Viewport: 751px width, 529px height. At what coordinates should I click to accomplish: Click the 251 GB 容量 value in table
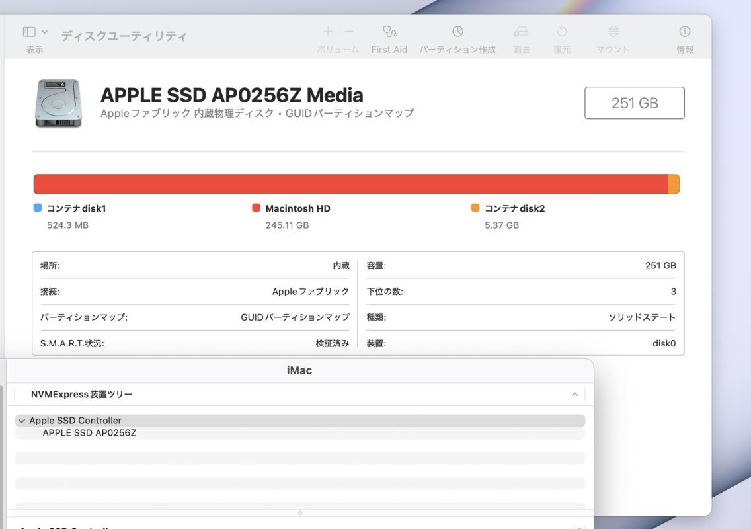[x=660, y=265]
